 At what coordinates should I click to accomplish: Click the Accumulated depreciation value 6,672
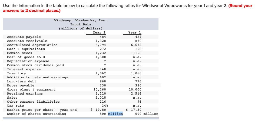coord(136,45)
